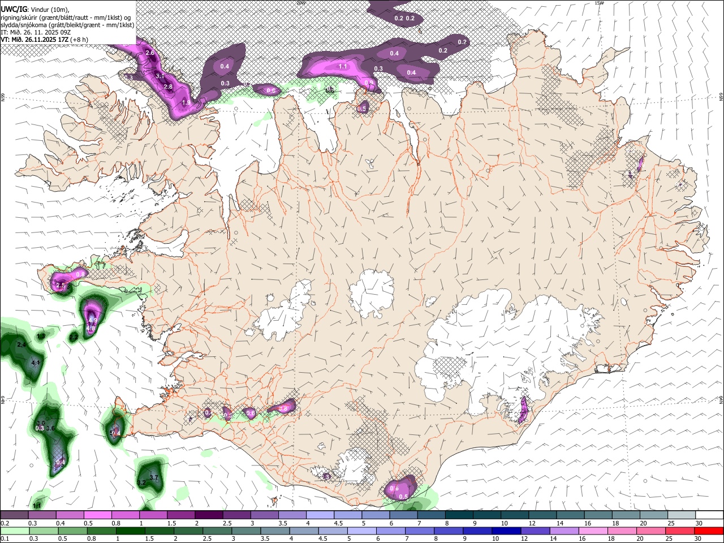Click the 2.8 snowfall value on the map
The height and width of the screenshot is (543, 724).
(x=168, y=87)
